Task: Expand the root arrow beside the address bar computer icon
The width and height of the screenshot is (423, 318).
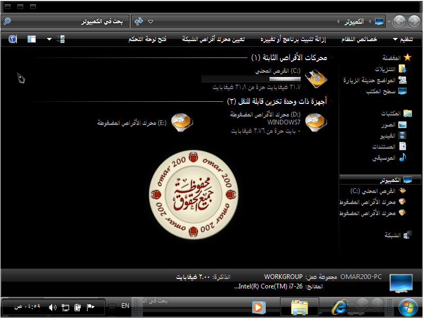Action: click(x=370, y=21)
